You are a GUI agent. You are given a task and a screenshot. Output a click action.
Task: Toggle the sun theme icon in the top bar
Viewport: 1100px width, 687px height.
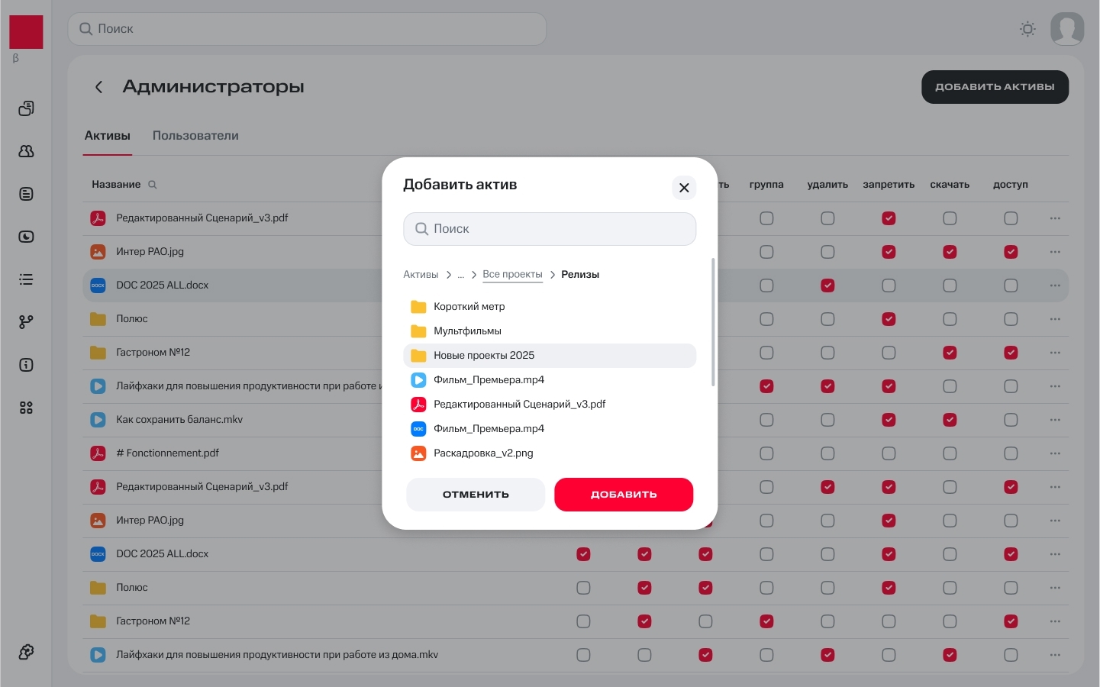click(x=1027, y=29)
